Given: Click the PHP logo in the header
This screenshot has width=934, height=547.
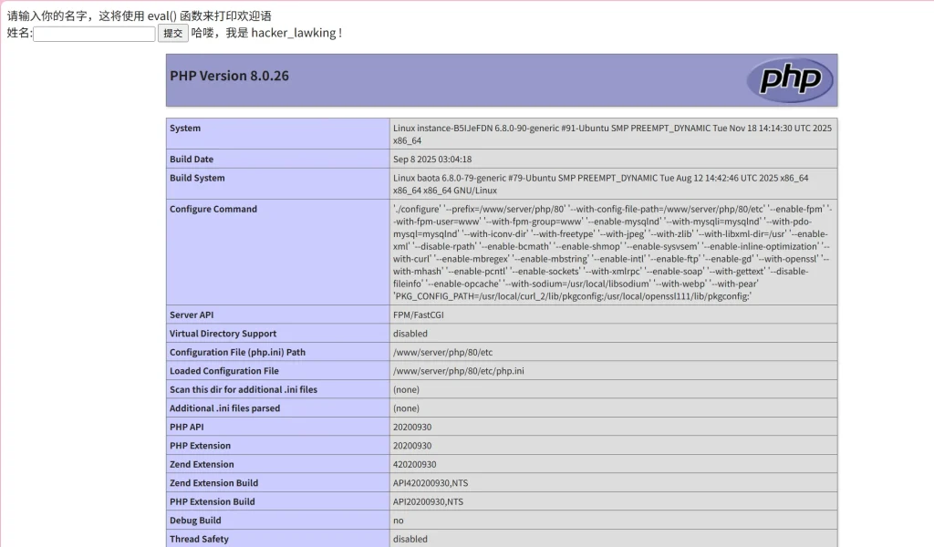Looking at the screenshot, I should coord(789,79).
